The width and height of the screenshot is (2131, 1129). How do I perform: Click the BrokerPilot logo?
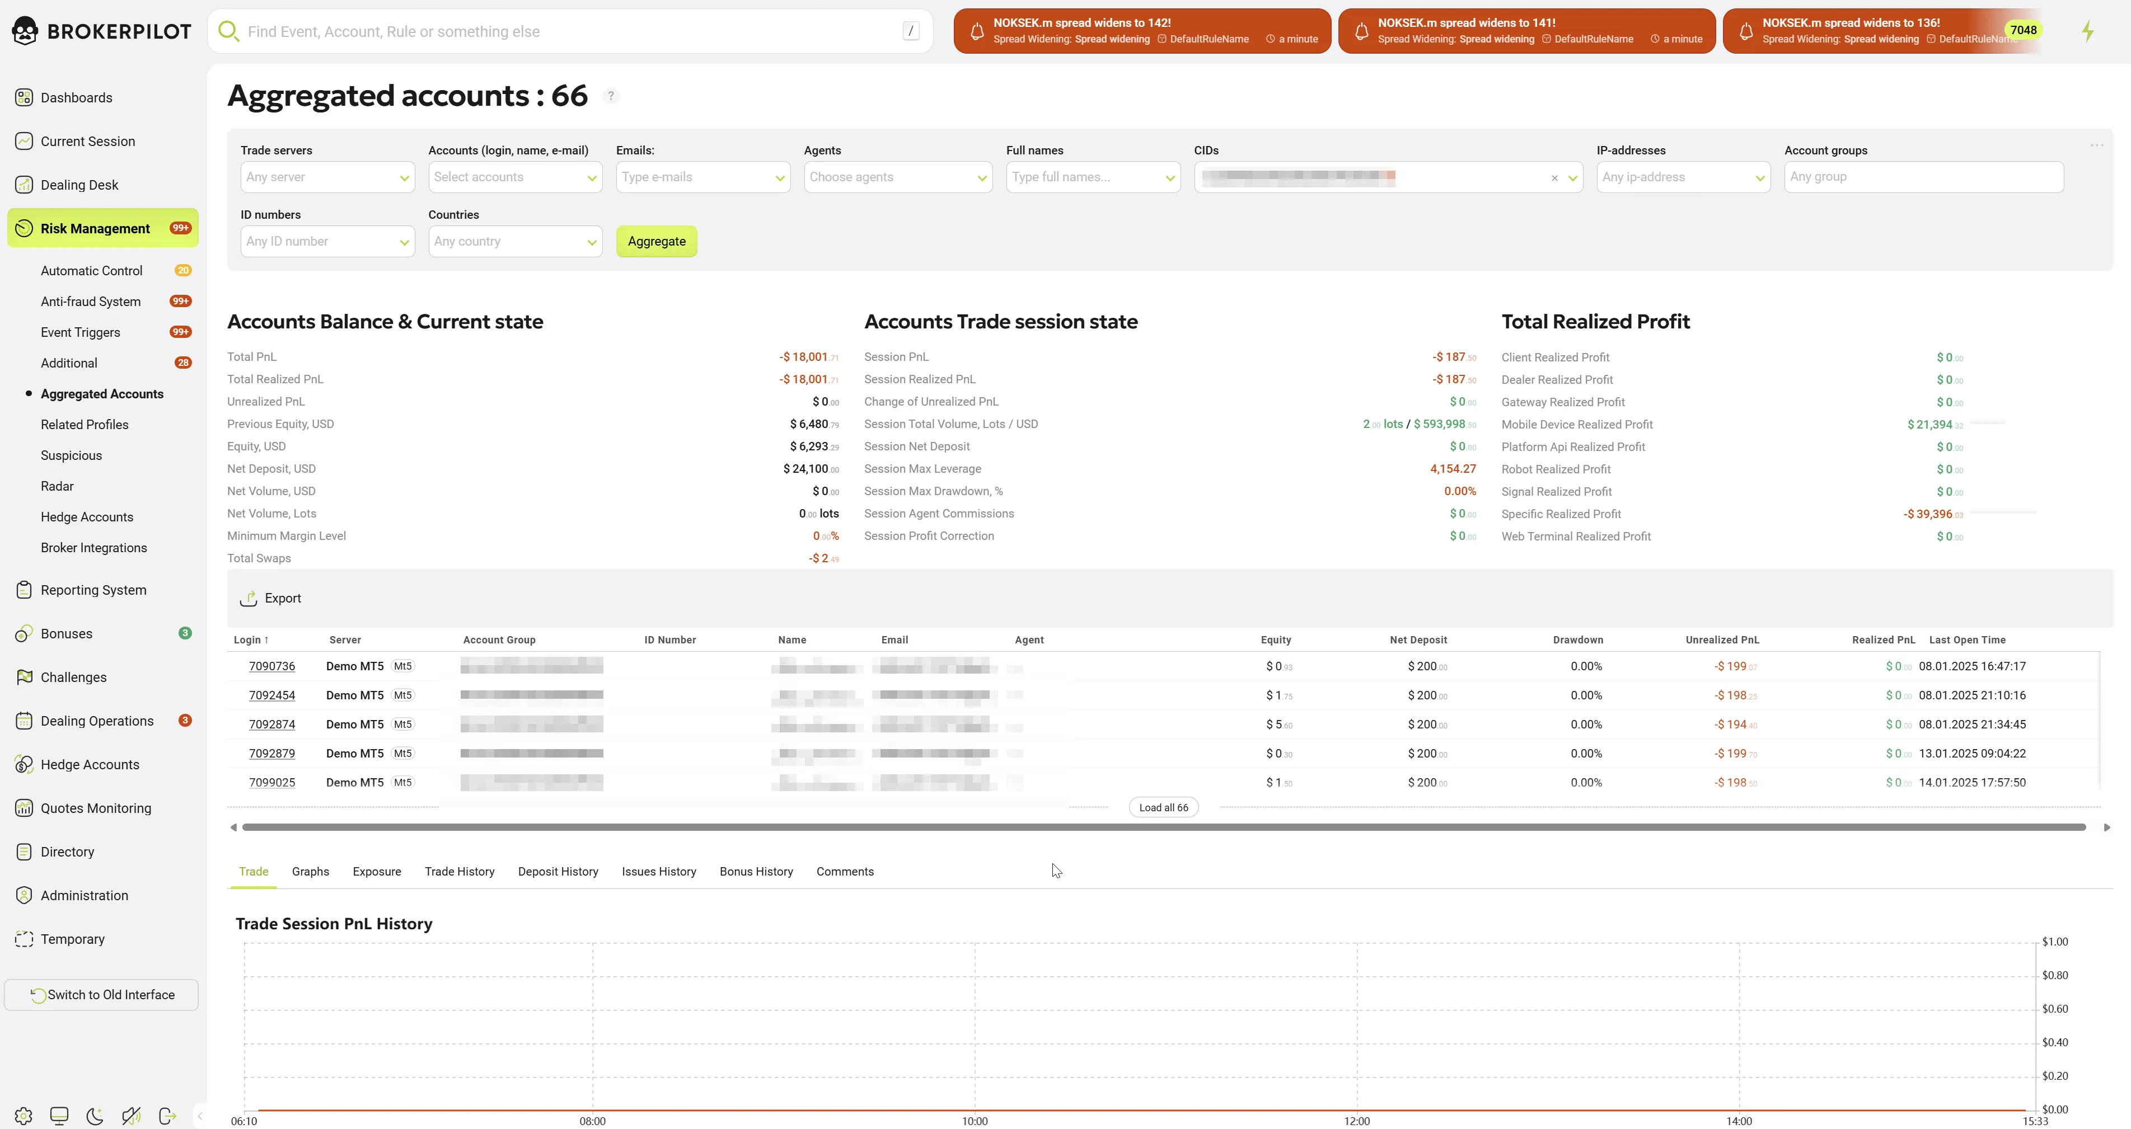[x=101, y=31]
